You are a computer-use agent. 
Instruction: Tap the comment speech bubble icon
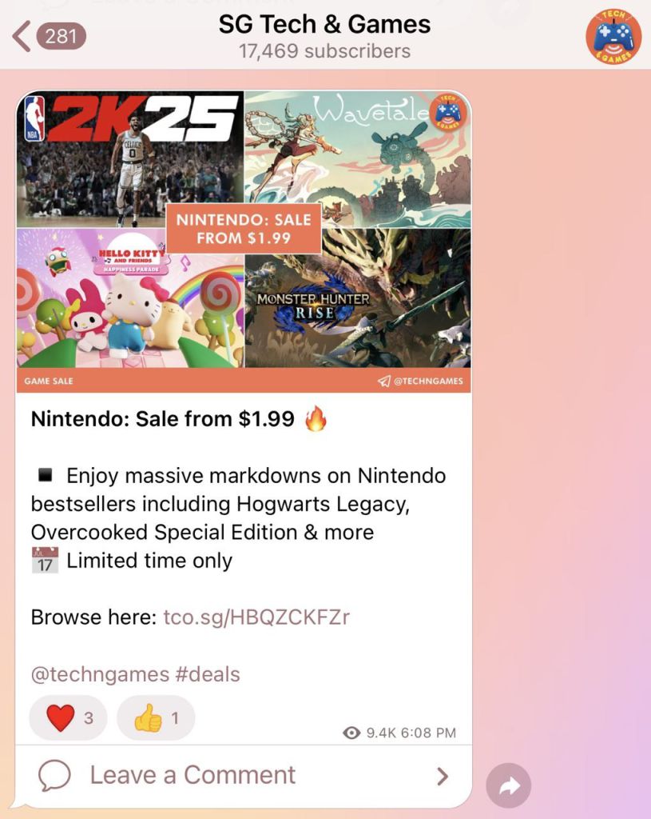[54, 775]
